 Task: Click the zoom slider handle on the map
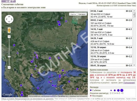tap(9, 57)
